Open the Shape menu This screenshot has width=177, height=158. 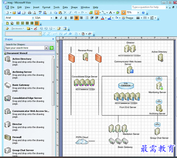point(74,7)
